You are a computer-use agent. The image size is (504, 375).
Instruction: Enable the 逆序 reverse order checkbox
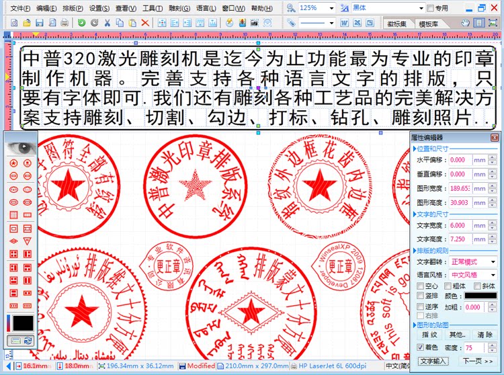click(420, 306)
